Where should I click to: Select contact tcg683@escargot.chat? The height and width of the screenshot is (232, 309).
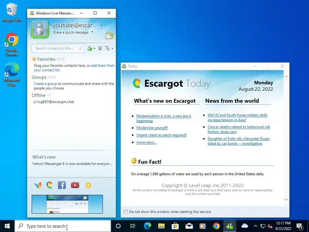[56, 102]
